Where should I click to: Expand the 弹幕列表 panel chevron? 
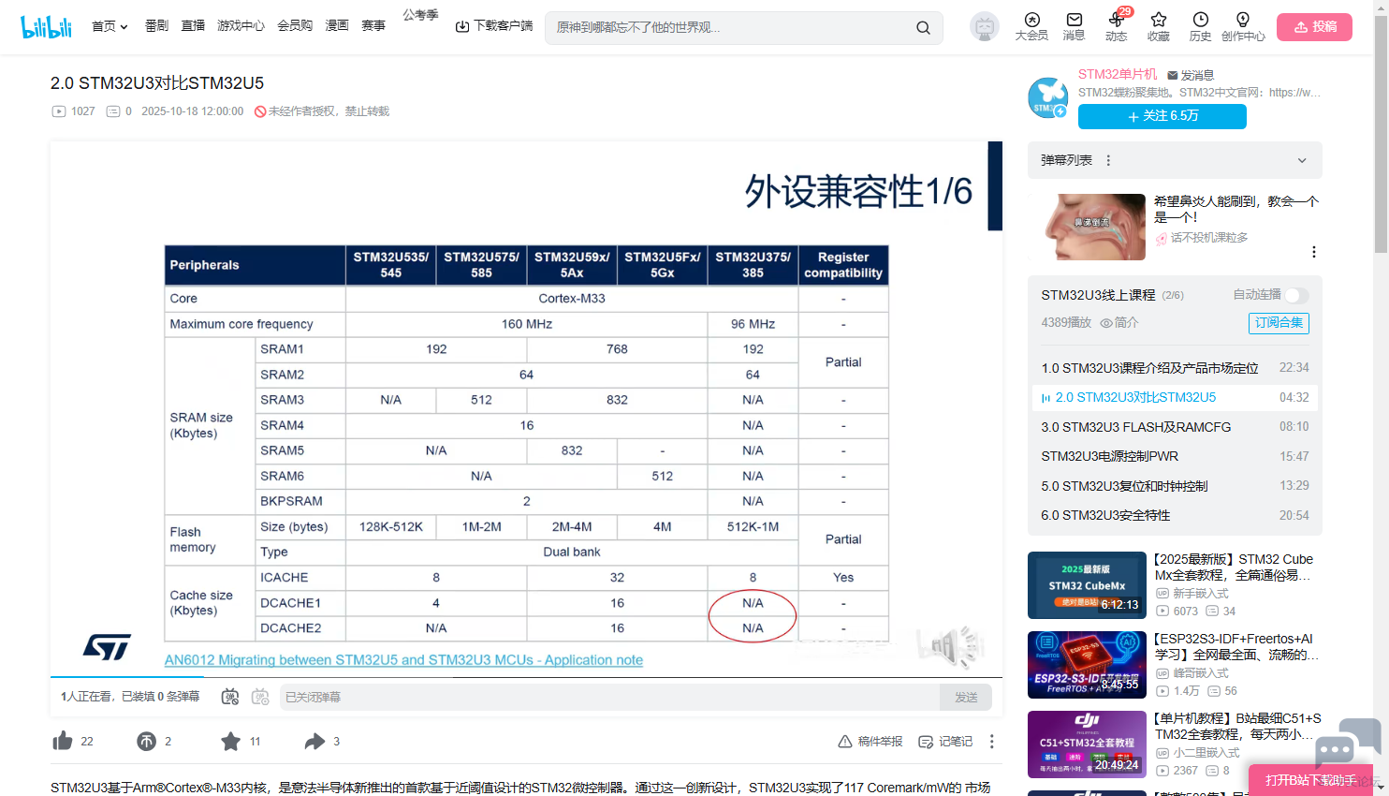click(1302, 160)
